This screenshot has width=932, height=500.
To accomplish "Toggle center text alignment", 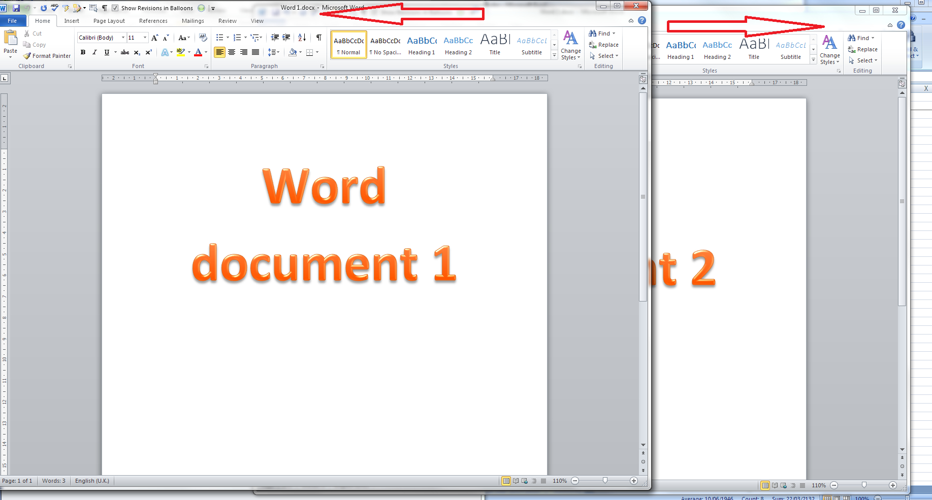I will [x=232, y=52].
